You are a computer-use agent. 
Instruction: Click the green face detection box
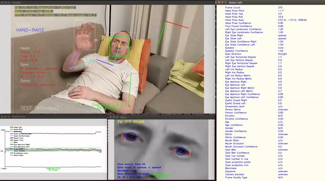click(119, 46)
